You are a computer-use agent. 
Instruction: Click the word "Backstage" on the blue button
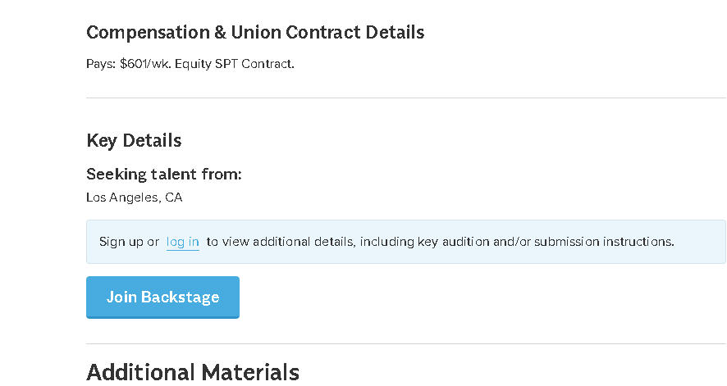(180, 297)
